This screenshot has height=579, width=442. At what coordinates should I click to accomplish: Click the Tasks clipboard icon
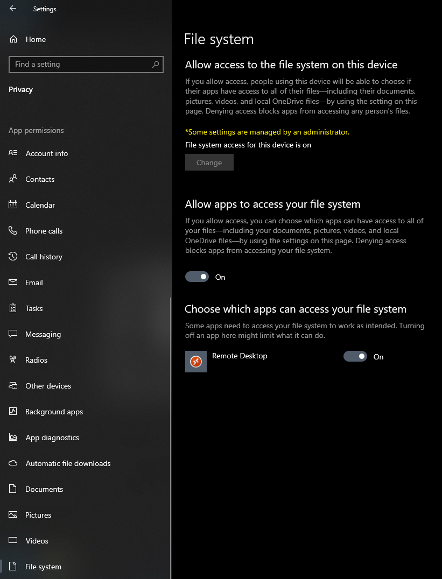(13, 308)
